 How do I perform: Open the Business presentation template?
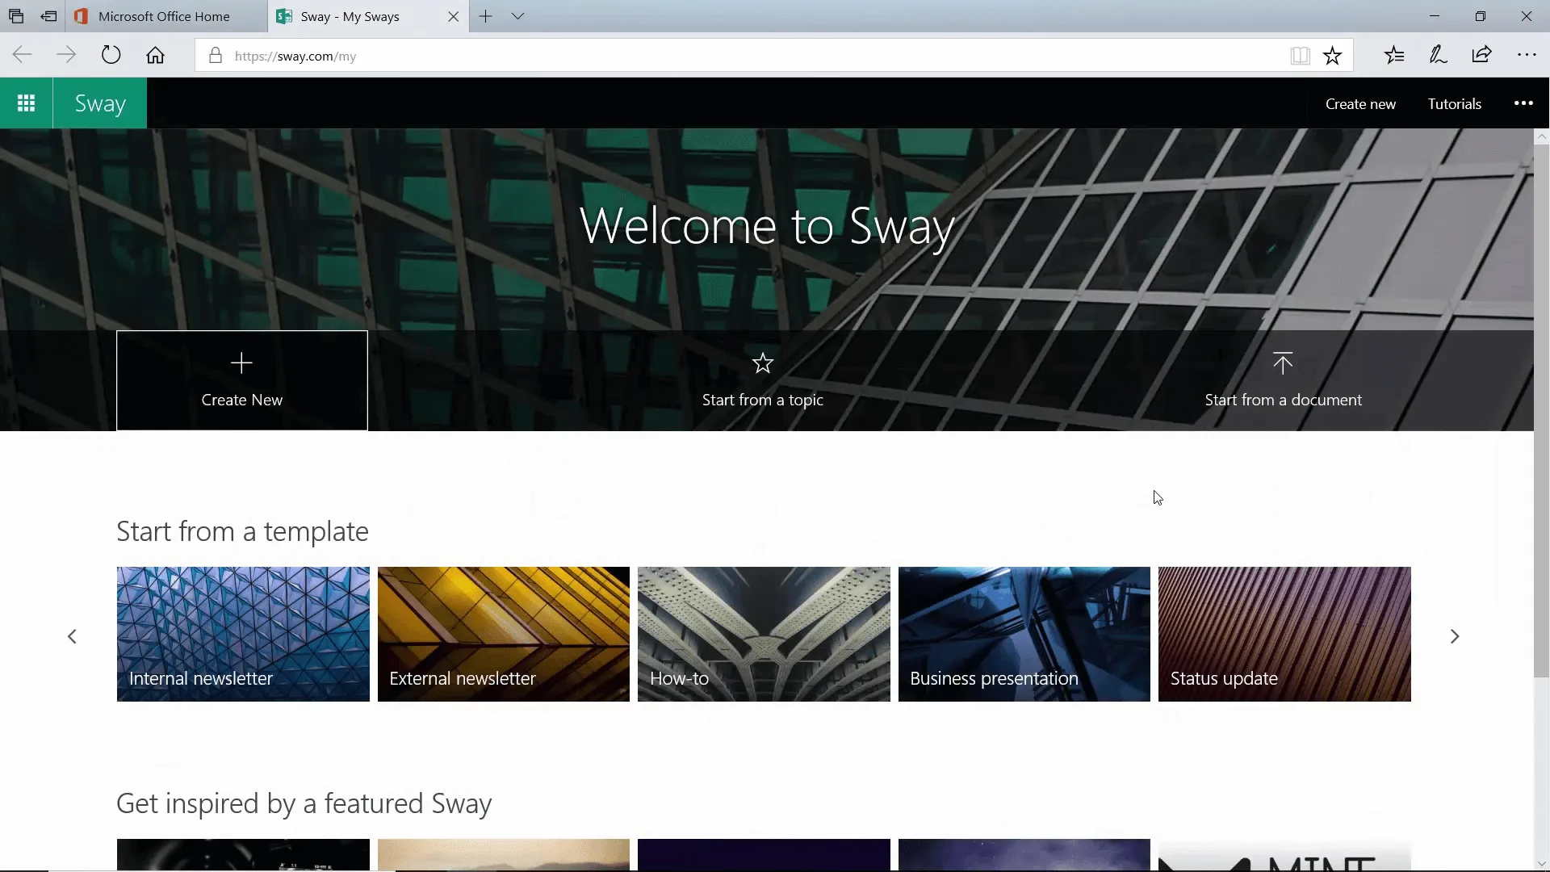tap(1024, 634)
